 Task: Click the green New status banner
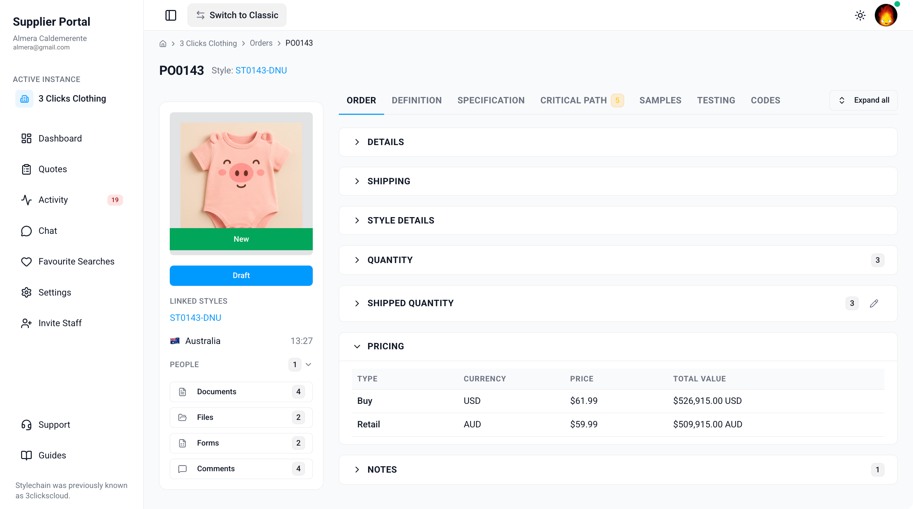click(241, 239)
